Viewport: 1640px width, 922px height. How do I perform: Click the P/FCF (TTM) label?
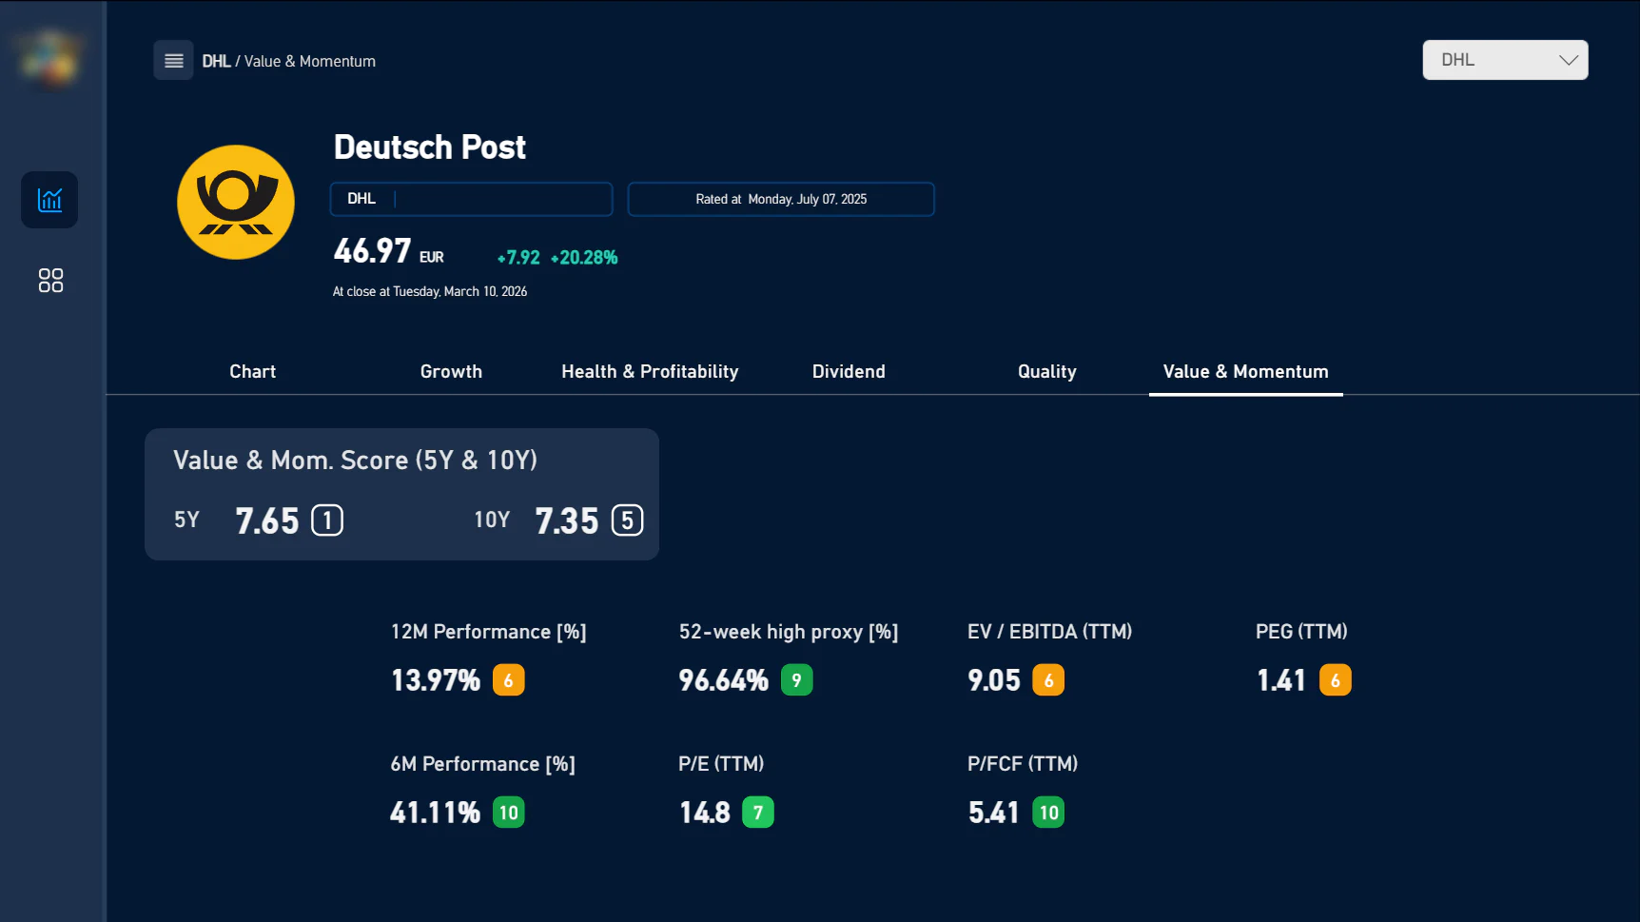(1023, 764)
